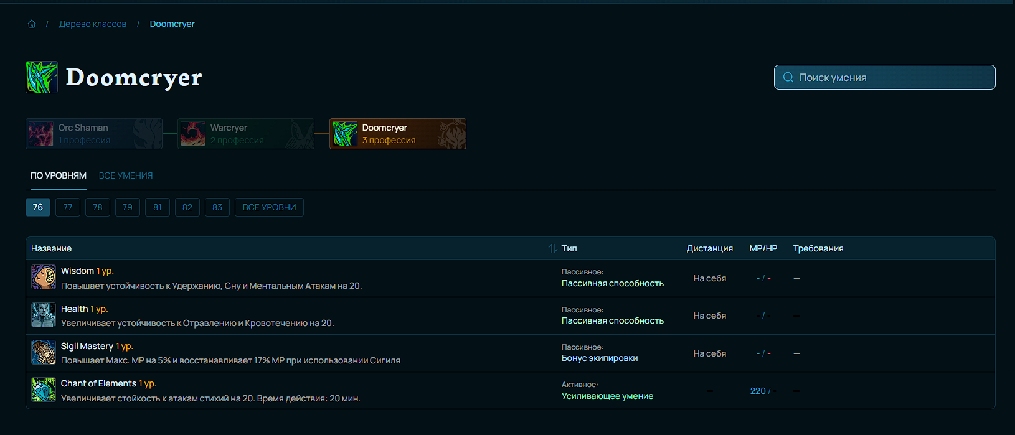This screenshot has width=1015, height=435.
Task: Click the Orc Shaman profession icon
Action: click(41, 134)
